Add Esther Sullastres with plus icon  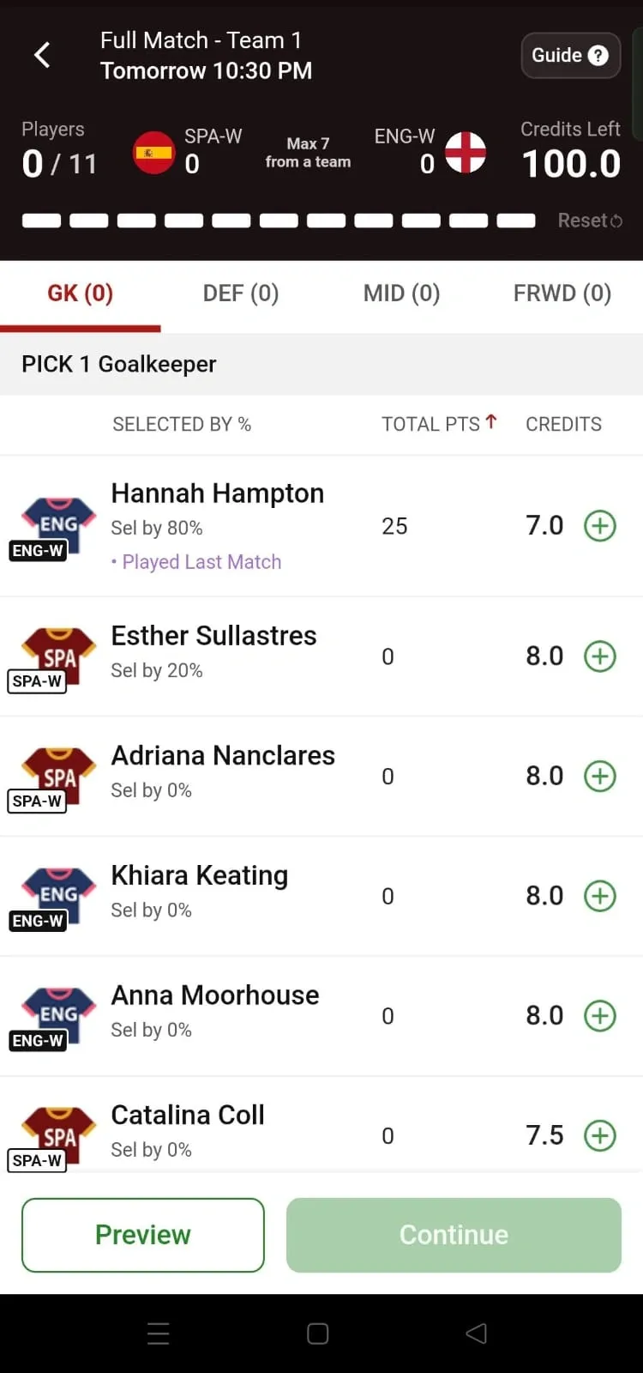click(x=599, y=656)
